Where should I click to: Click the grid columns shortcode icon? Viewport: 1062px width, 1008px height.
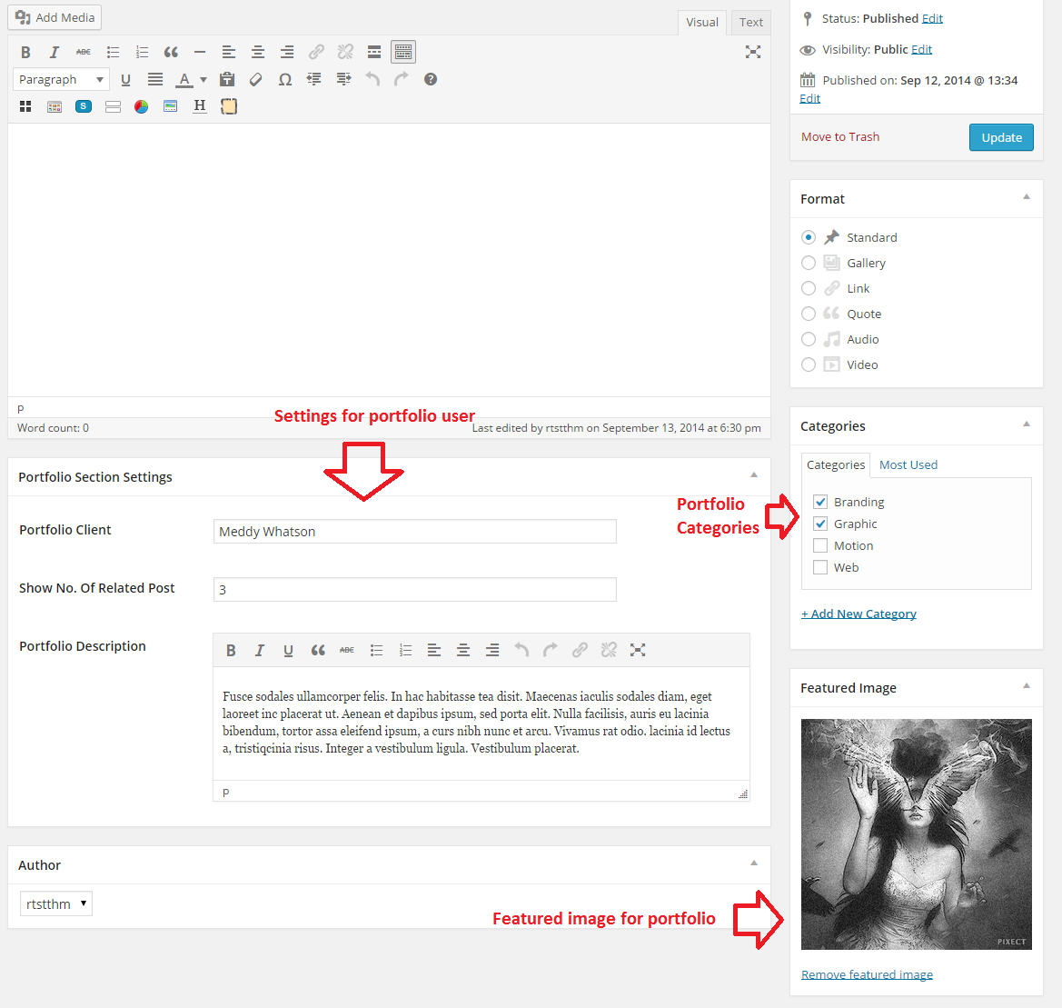point(25,106)
